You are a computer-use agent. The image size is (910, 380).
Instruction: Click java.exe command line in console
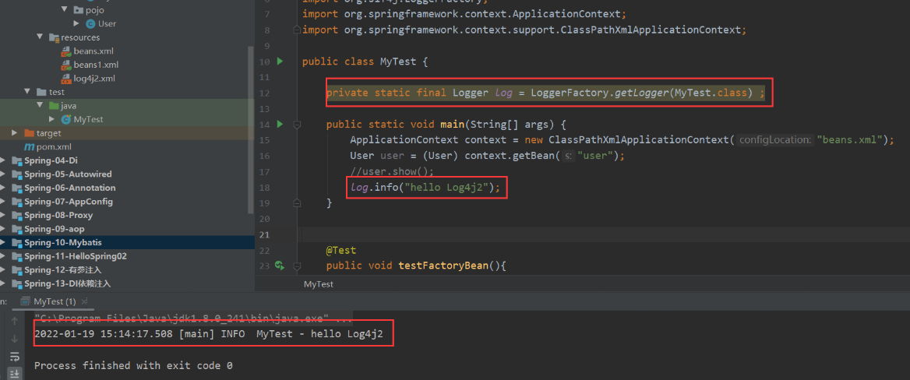click(x=192, y=318)
